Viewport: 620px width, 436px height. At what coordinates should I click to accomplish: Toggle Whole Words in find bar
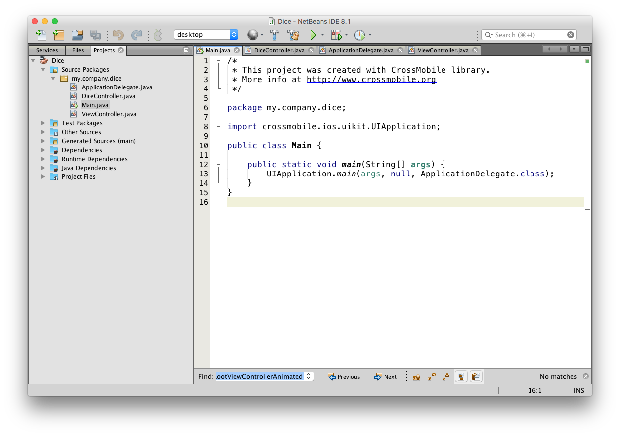pyautogui.click(x=432, y=376)
